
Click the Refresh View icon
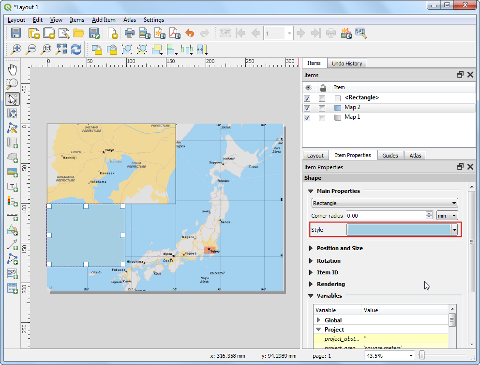point(76,49)
